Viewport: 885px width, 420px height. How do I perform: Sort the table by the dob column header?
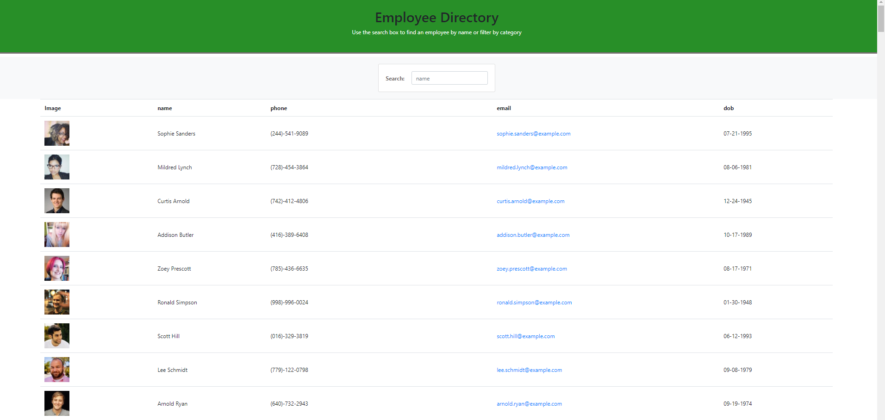[x=728, y=108]
